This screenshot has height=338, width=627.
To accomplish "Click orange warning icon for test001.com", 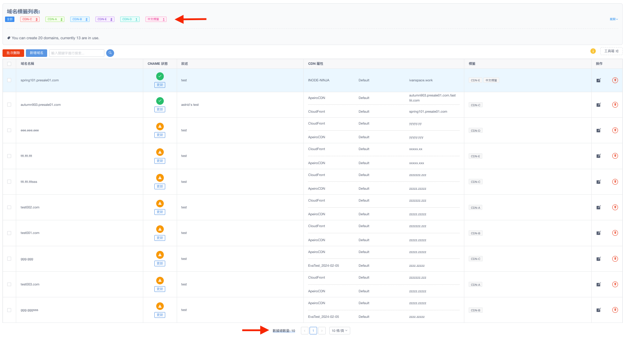I will point(160,229).
